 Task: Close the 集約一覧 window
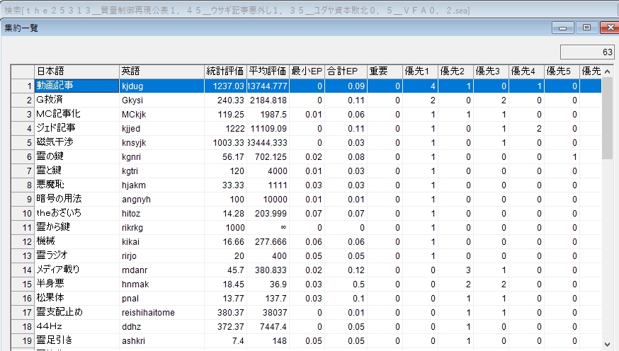[x=608, y=28]
